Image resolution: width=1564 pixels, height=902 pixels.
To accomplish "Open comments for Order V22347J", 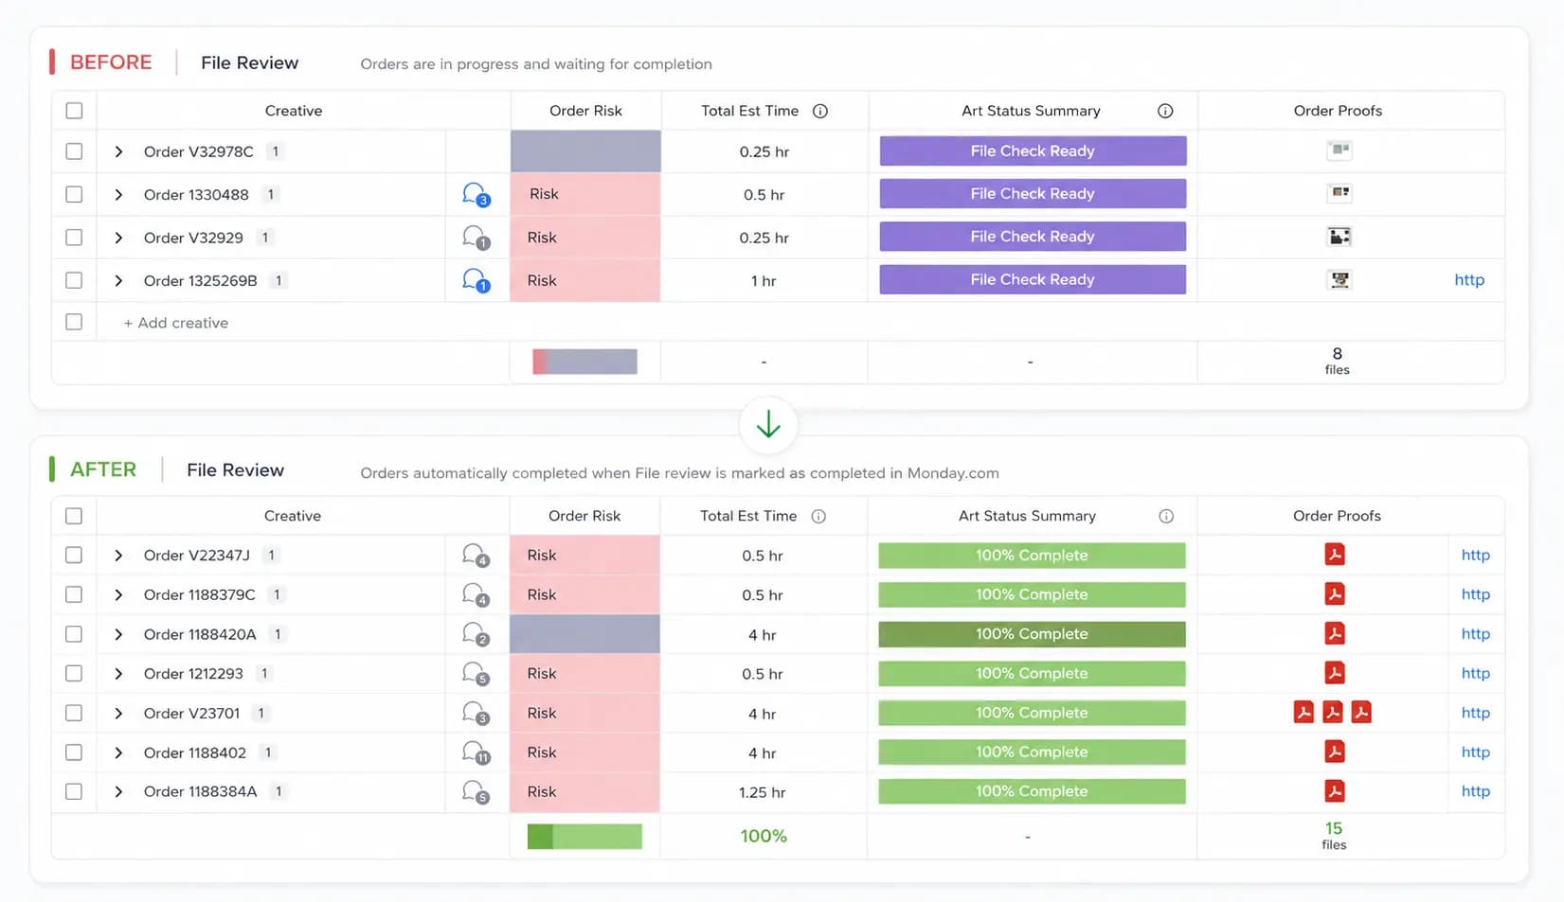I will [x=476, y=556].
